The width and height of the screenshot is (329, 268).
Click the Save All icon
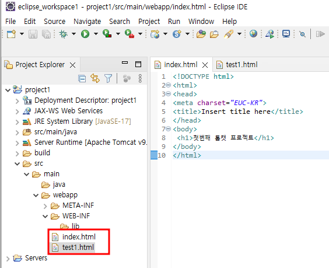[46, 34]
